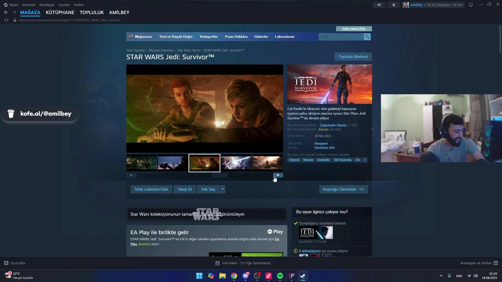The image size is (502, 282).
Task: Open the Puan Dükkânı tab
Action: coord(236,36)
